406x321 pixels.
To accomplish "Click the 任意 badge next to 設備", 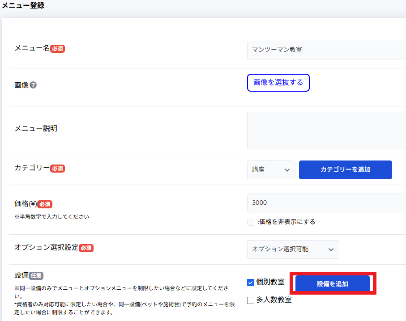I will click(36, 276).
